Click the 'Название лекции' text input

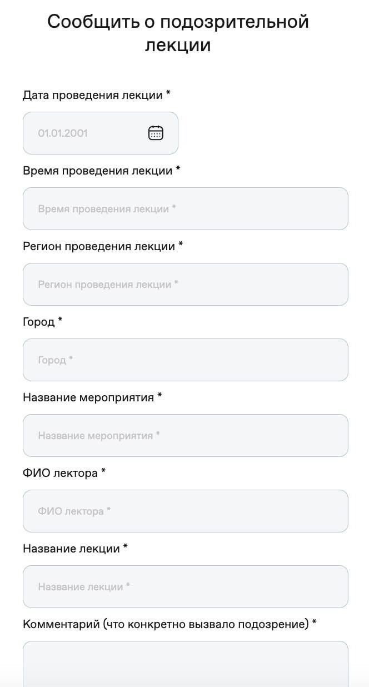click(185, 587)
